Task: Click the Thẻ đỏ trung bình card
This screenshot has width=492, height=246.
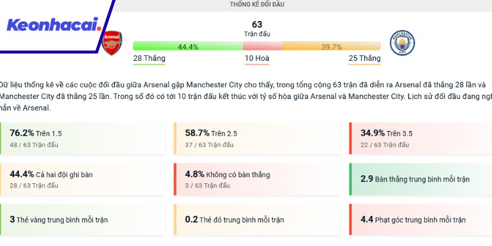Action: click(257, 220)
